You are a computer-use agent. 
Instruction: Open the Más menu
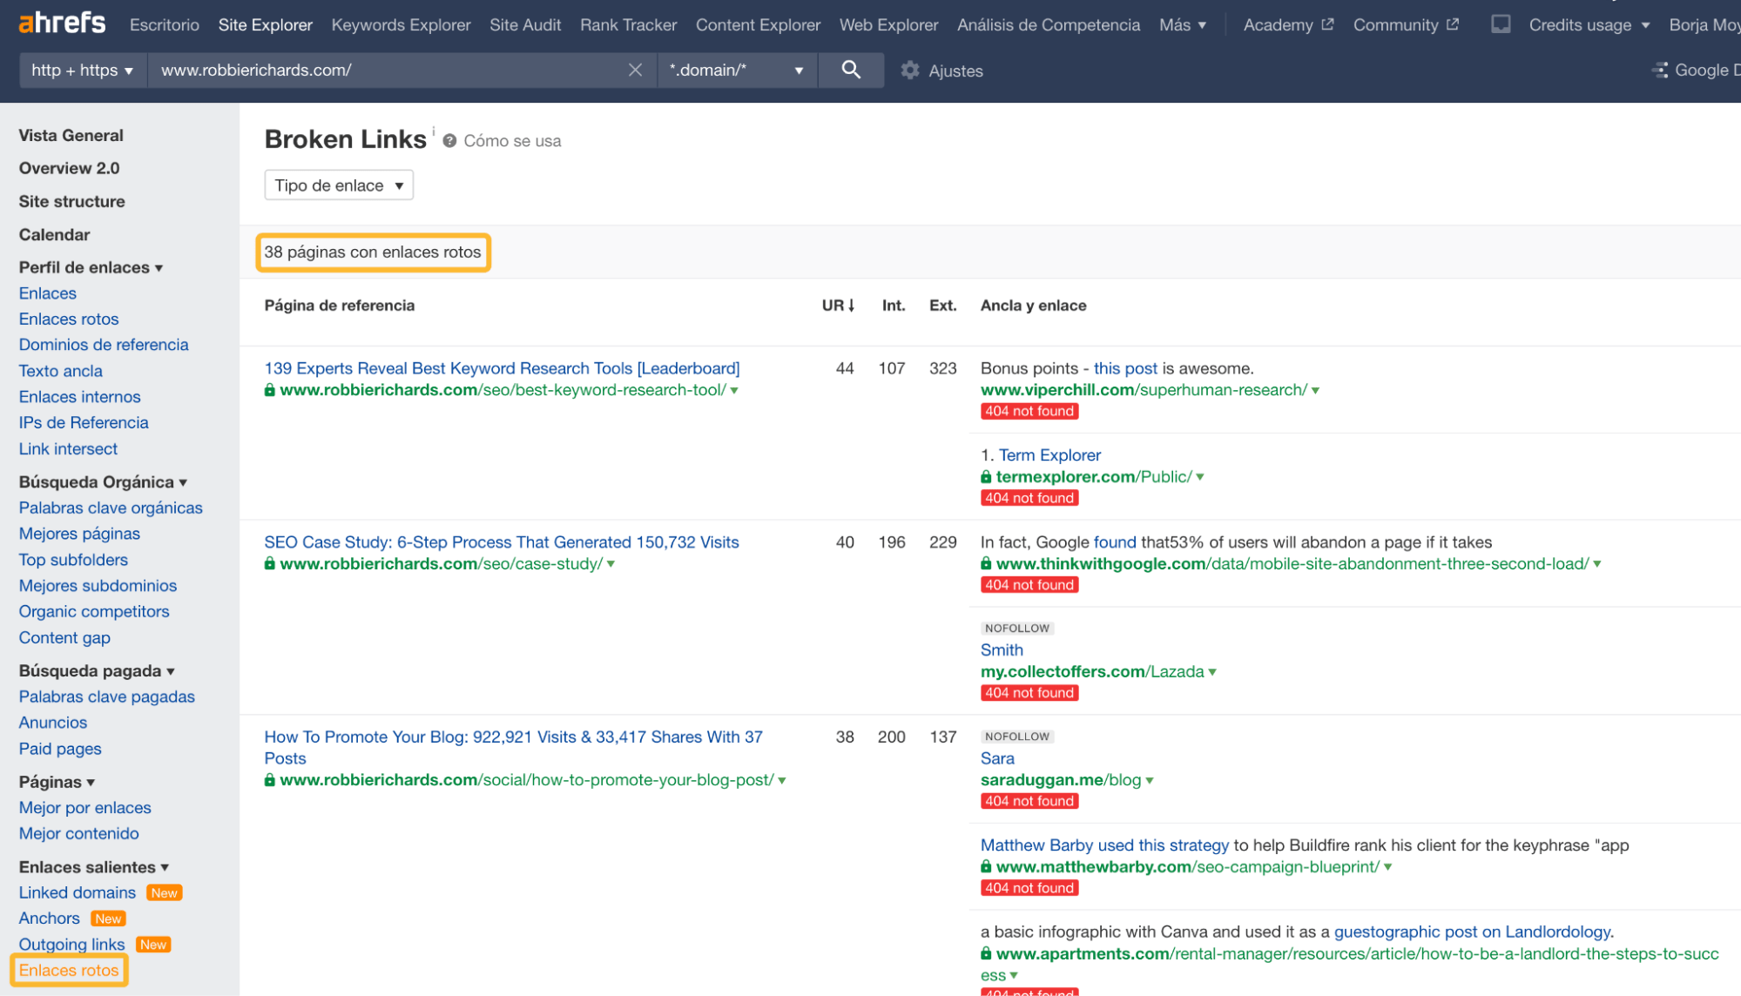point(1182,24)
